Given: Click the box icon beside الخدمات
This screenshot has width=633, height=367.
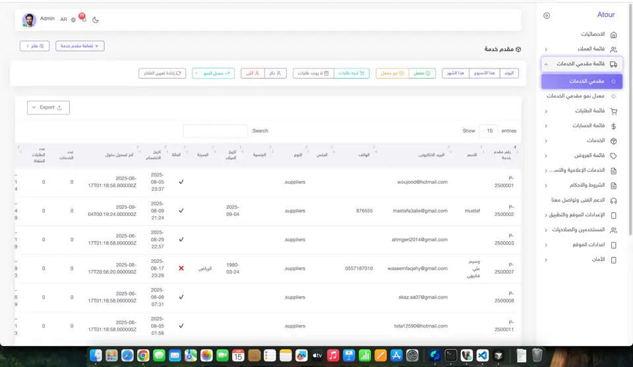Looking at the screenshot, I should click(613, 141).
